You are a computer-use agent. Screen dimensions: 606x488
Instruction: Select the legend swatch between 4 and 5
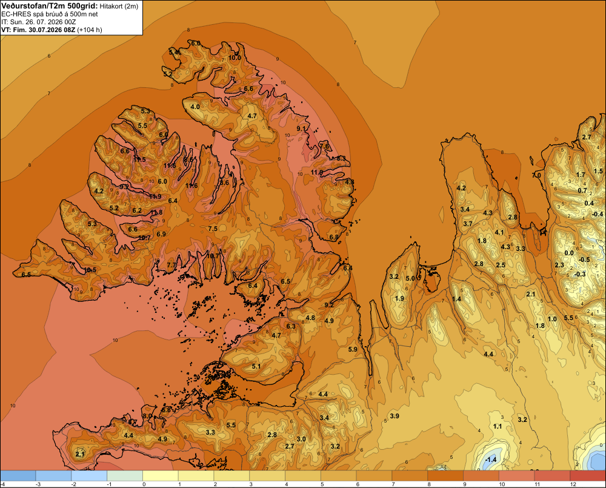click(303, 476)
